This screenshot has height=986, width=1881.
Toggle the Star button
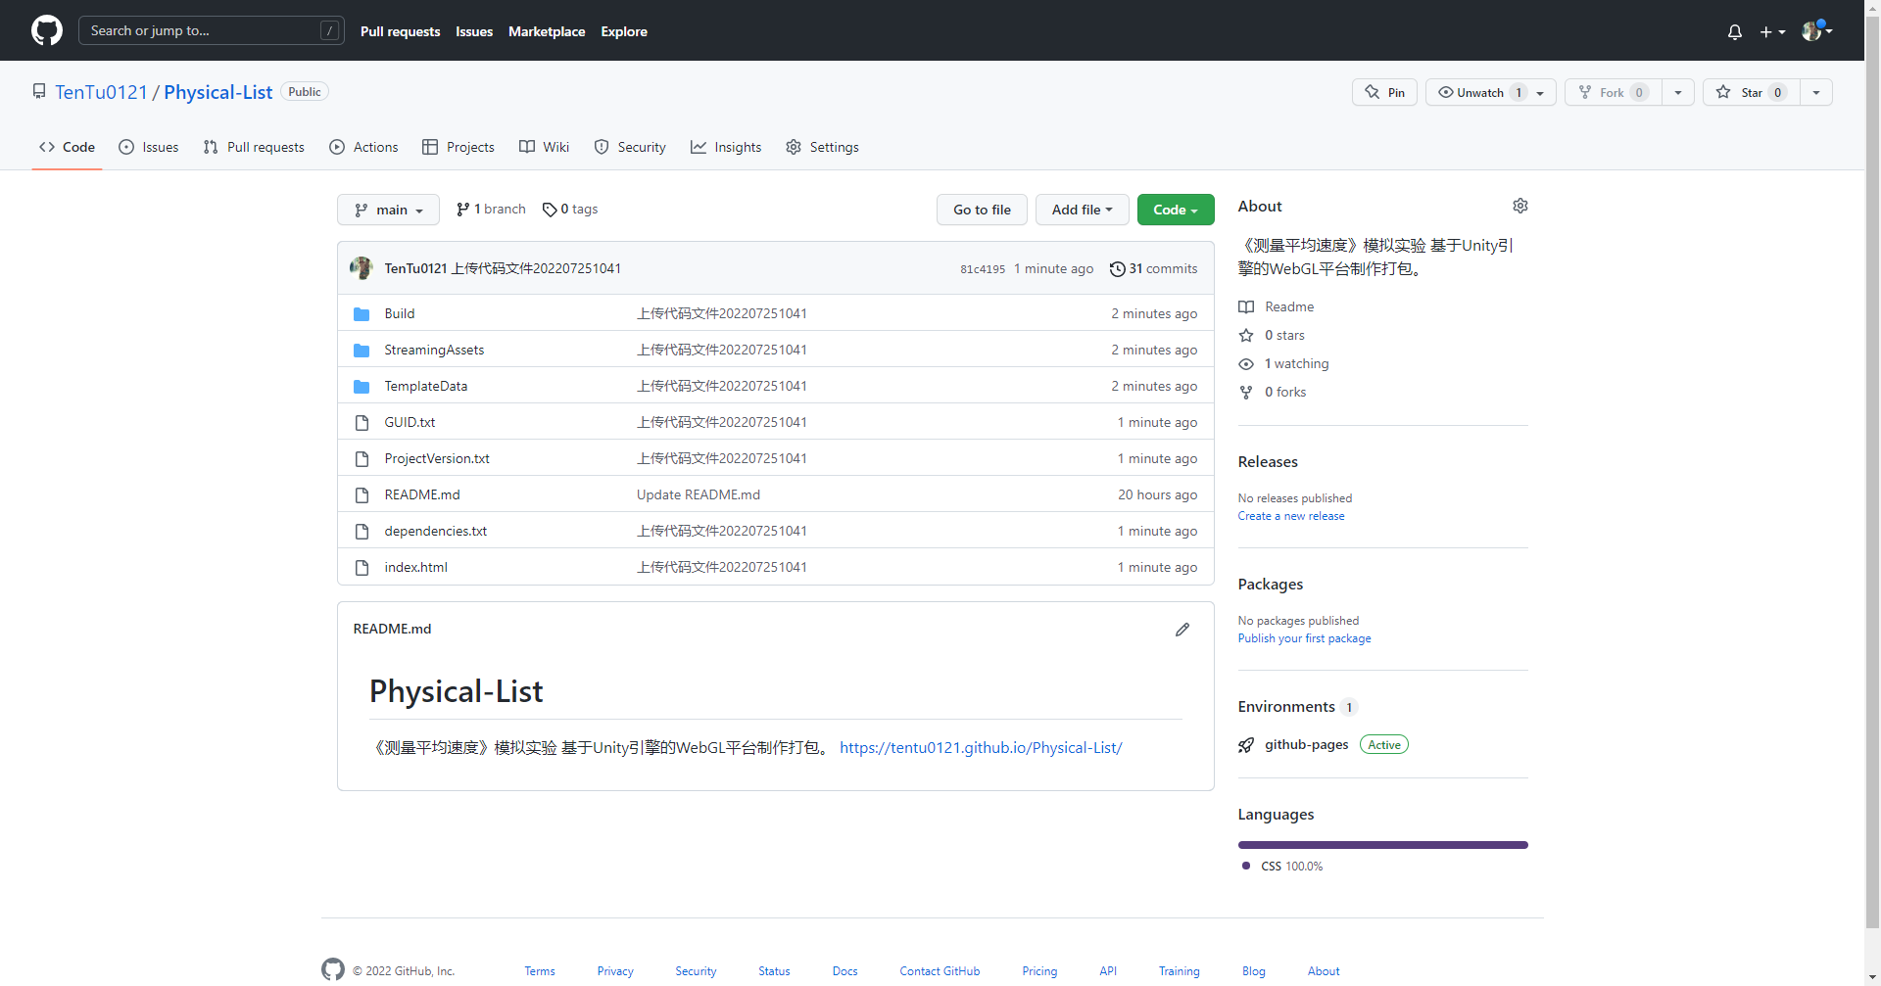[1751, 92]
